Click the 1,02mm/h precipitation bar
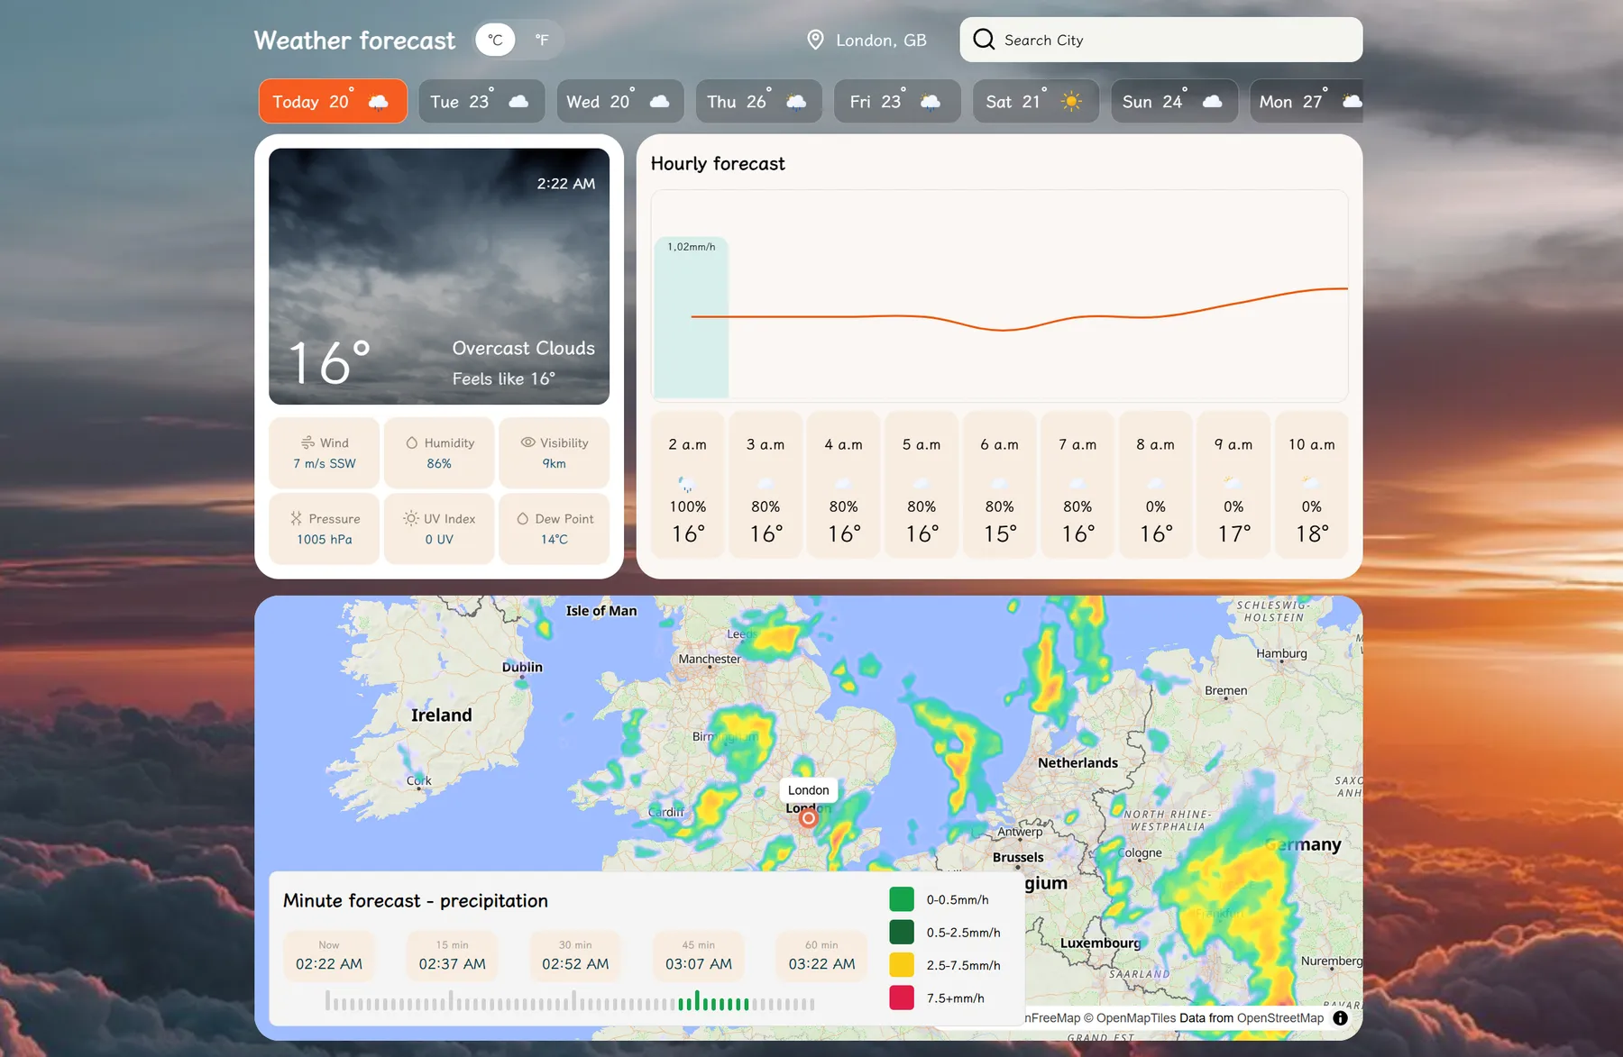The height and width of the screenshot is (1057, 1623). [692, 317]
